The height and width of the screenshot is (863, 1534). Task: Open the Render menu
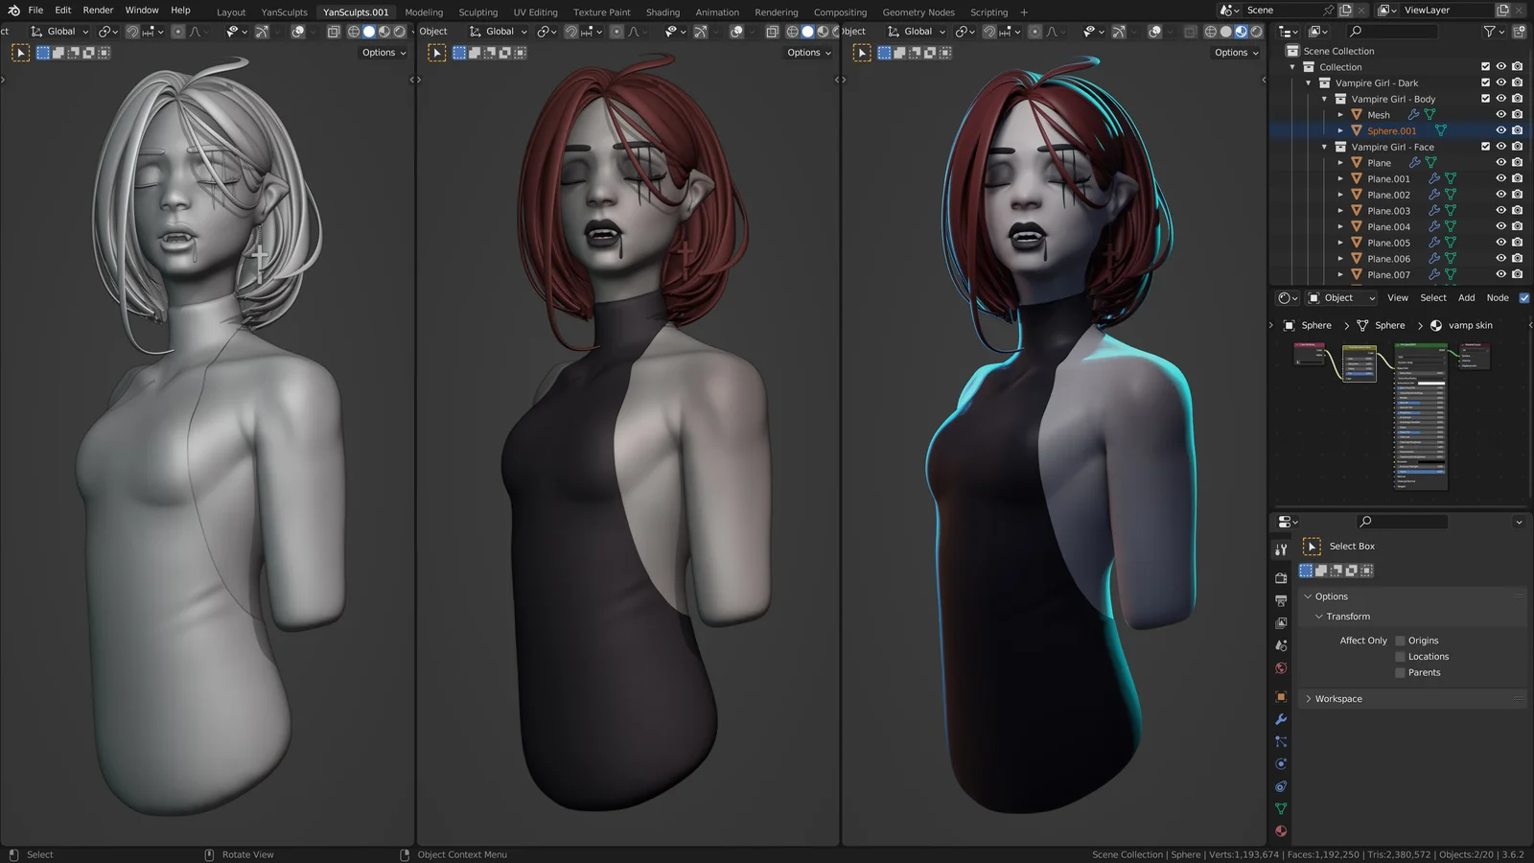[97, 11]
